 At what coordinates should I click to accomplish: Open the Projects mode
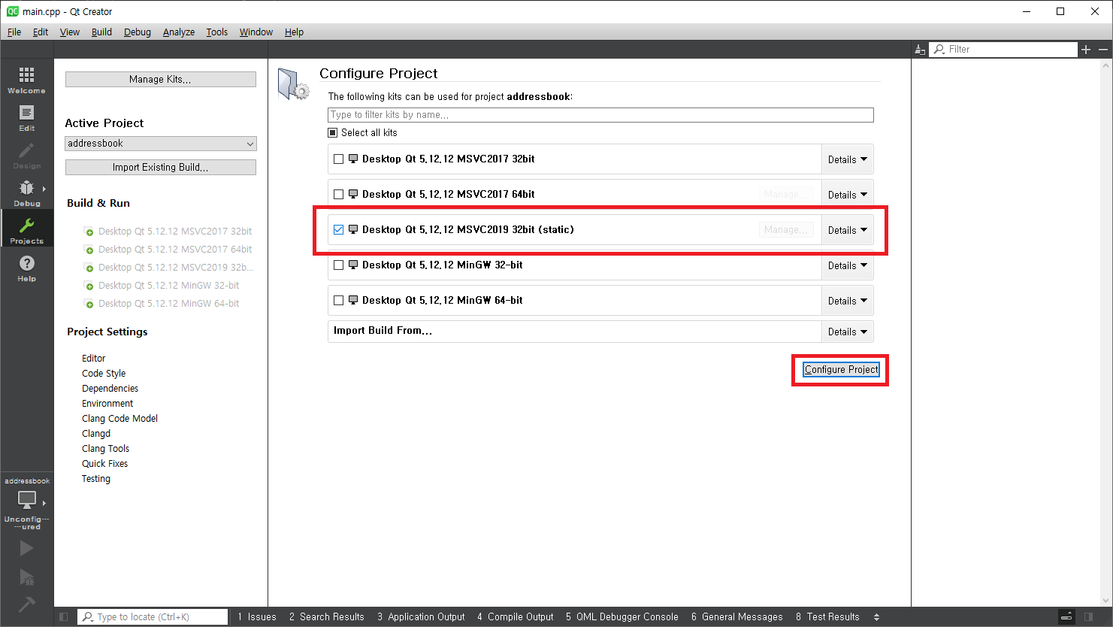click(x=26, y=230)
